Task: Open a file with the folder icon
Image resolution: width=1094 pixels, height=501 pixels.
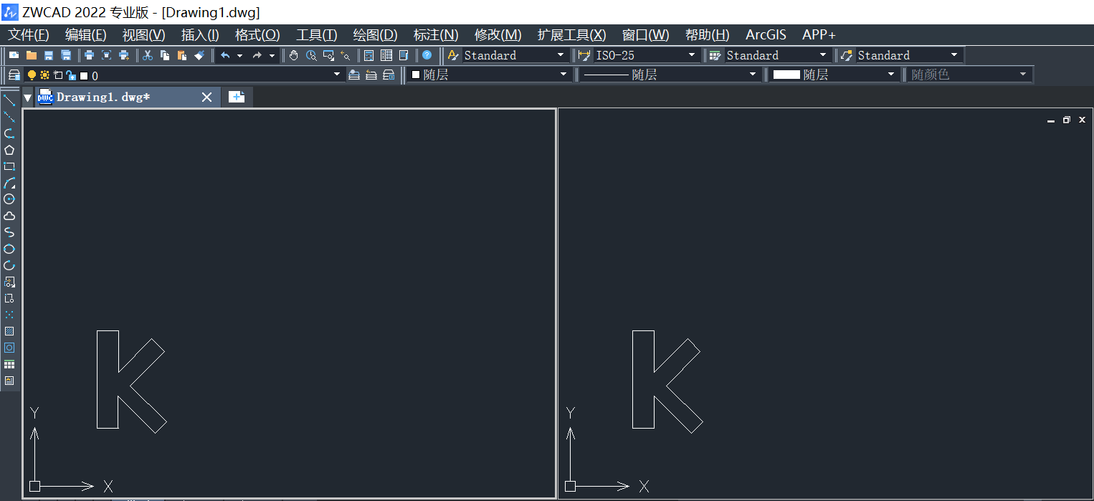Action: 31,55
